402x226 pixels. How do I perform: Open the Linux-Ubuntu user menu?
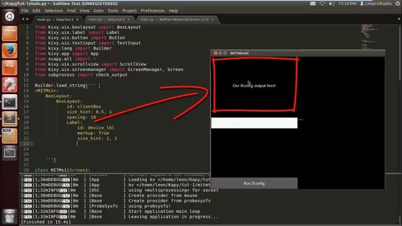pos(376,4)
